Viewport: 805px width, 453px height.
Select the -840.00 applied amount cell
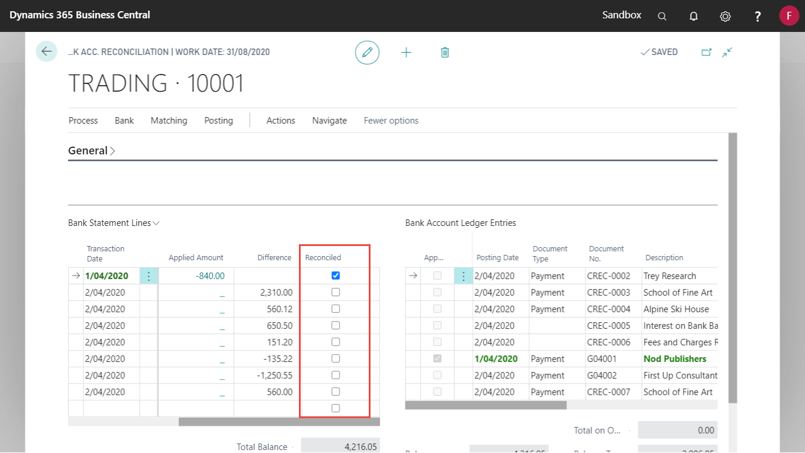click(196, 276)
